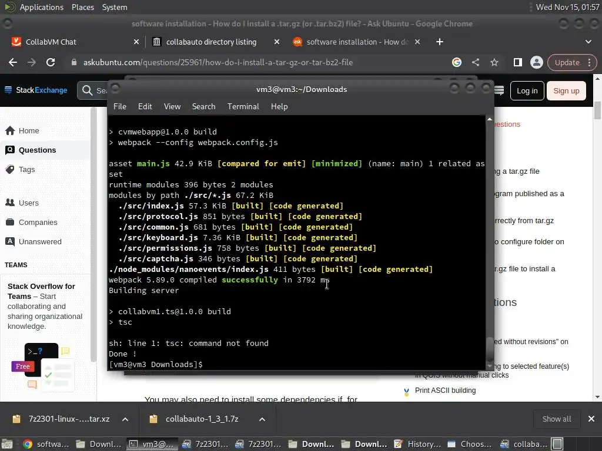Open the terminal File menu
This screenshot has width=602, height=451.
(120, 107)
